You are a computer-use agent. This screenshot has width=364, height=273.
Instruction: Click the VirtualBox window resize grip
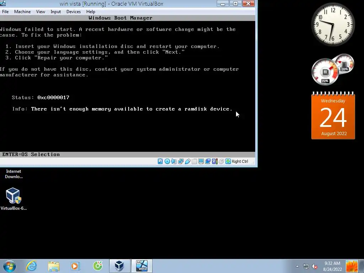pyautogui.click(x=253, y=162)
